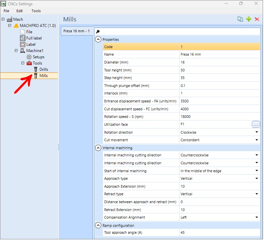Screen dimensions: 264x240
Task: Edit Cut displacement speed 4000
Action: [x=220, y=109]
